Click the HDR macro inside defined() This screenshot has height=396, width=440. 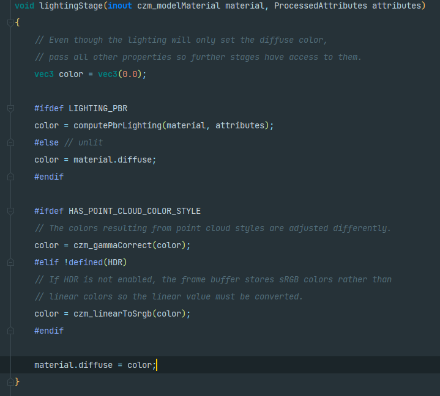(x=115, y=263)
